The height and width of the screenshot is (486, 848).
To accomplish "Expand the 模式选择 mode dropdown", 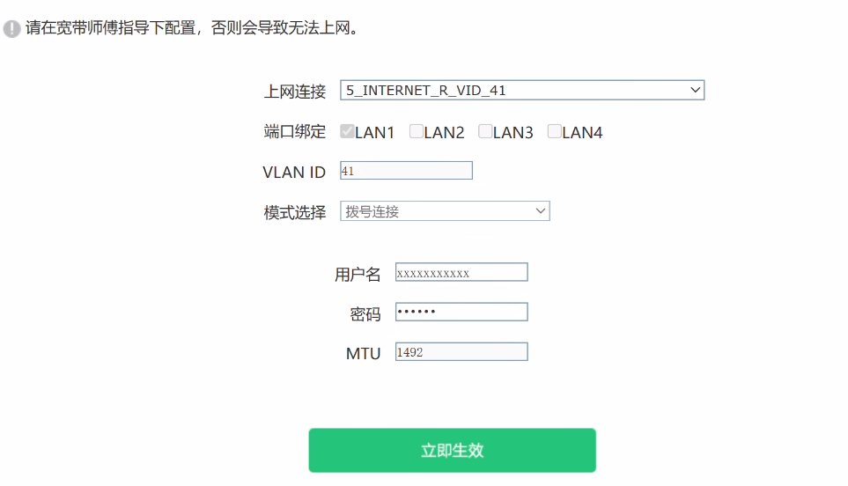I will [x=445, y=211].
